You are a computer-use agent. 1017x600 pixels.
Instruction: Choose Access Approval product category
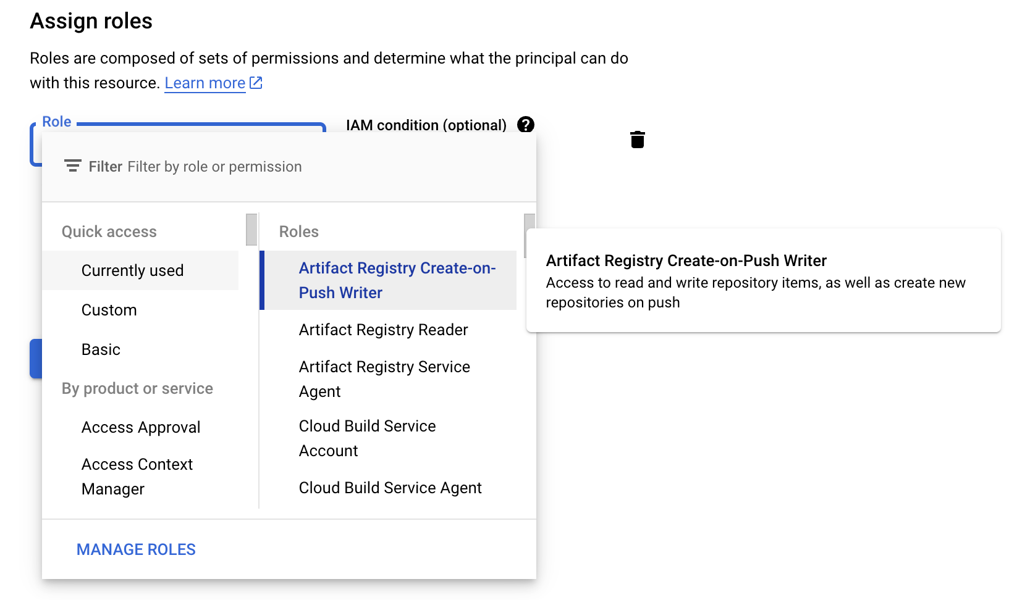[141, 427]
